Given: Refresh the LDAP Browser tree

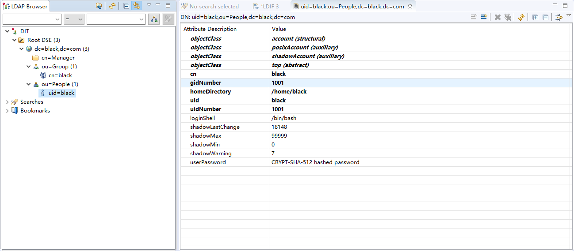Looking at the screenshot, I should tap(112, 6).
